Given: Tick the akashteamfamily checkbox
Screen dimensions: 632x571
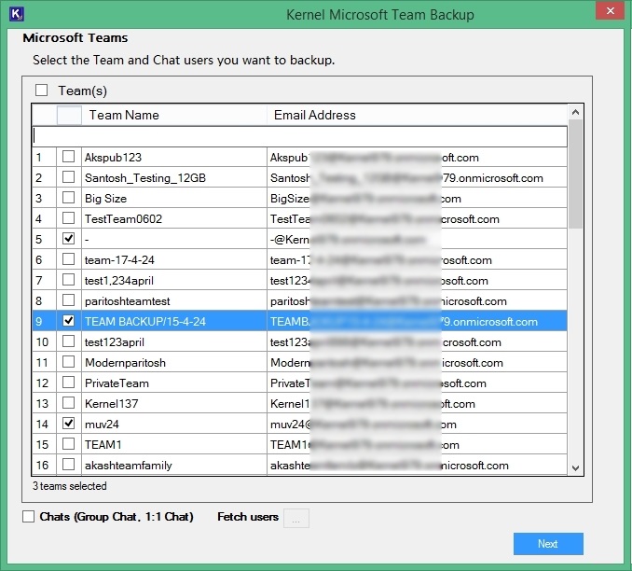Looking at the screenshot, I should coord(69,465).
